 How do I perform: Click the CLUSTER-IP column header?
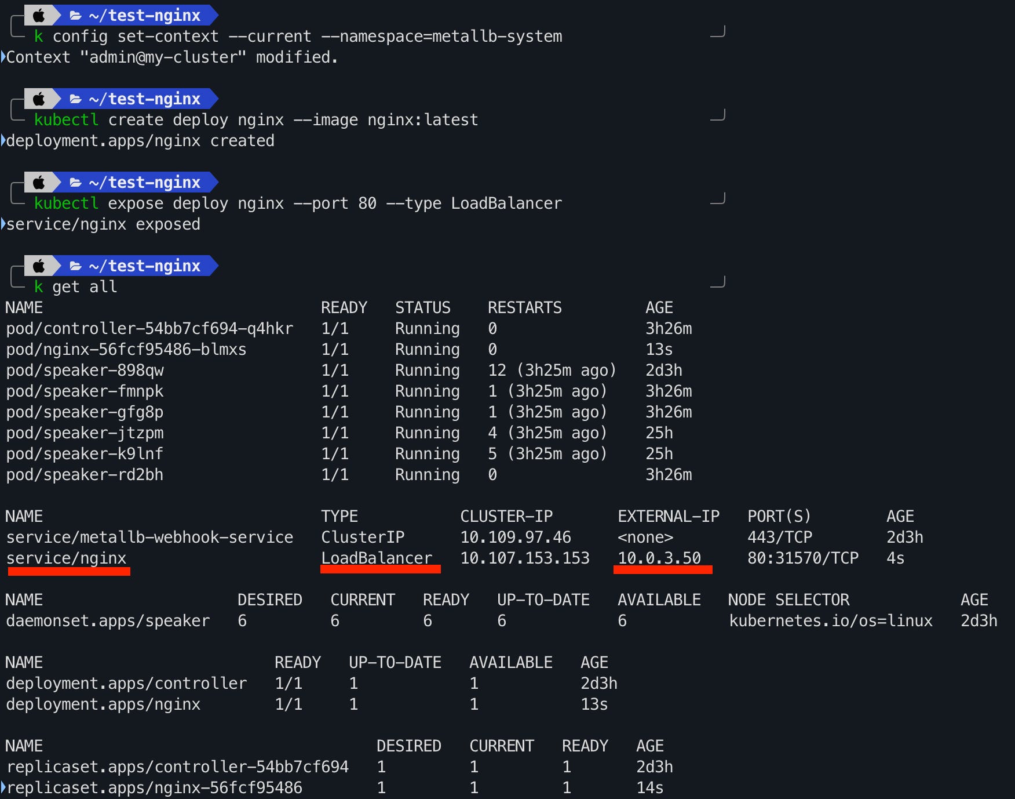pyautogui.click(x=506, y=517)
